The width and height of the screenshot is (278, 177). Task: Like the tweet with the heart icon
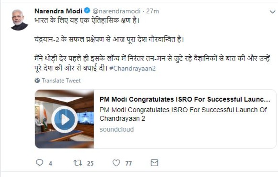(x=116, y=163)
